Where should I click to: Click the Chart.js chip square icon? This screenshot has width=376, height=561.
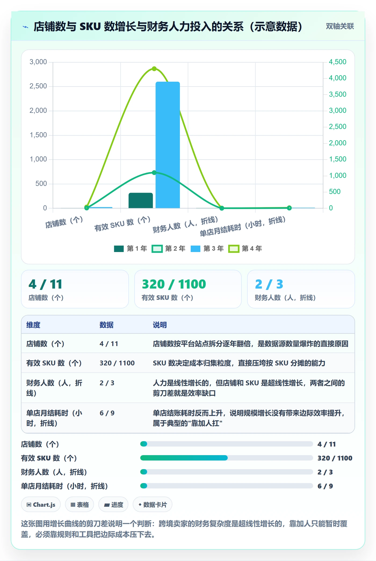tap(29, 505)
